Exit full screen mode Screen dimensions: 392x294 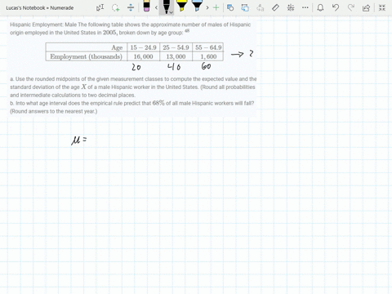[x=382, y=7]
